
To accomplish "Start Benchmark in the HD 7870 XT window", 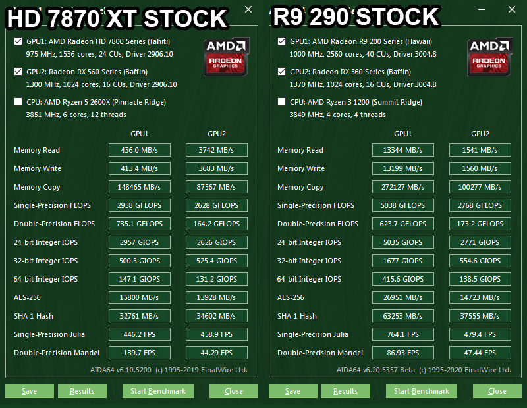I will click(x=158, y=391).
